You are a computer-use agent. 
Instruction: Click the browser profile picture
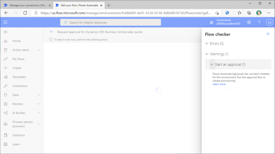259,13
